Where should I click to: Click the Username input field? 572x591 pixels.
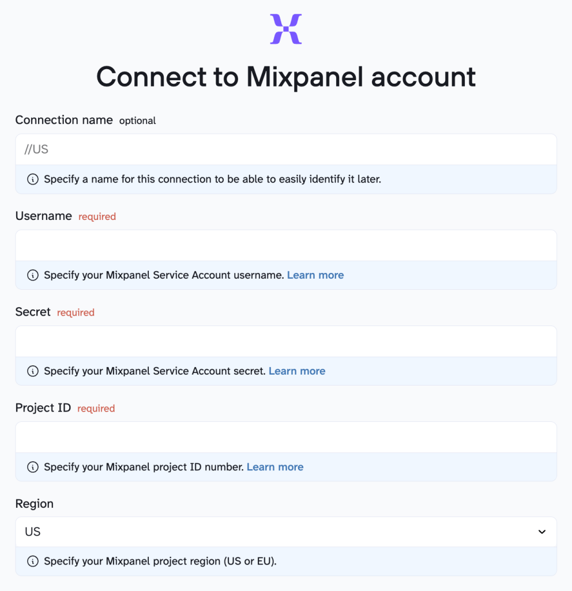[286, 245]
